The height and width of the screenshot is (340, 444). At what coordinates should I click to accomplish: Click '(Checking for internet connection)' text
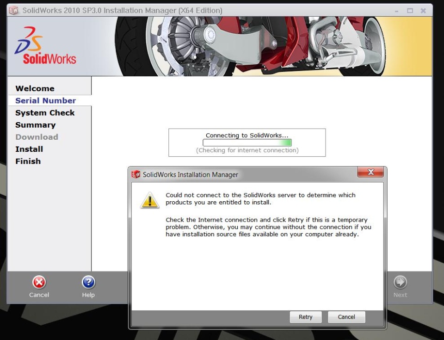click(x=247, y=150)
